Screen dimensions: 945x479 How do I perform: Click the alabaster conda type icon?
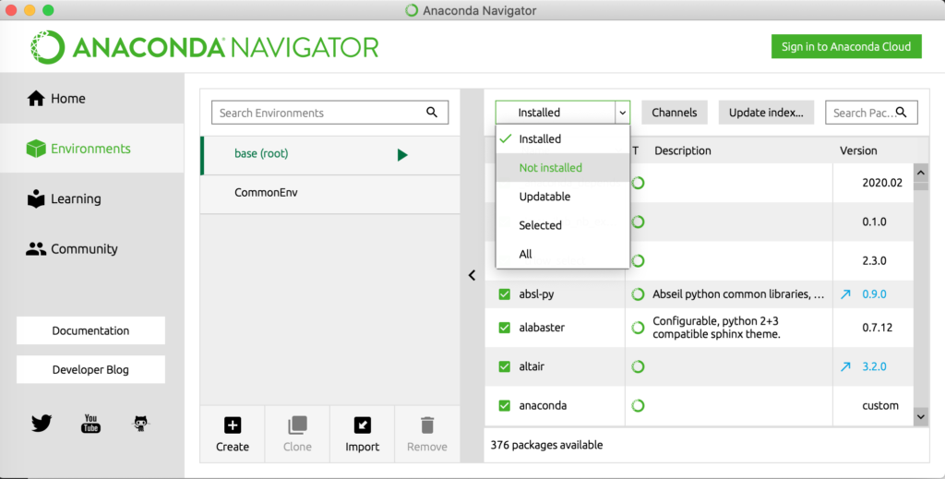[638, 327]
